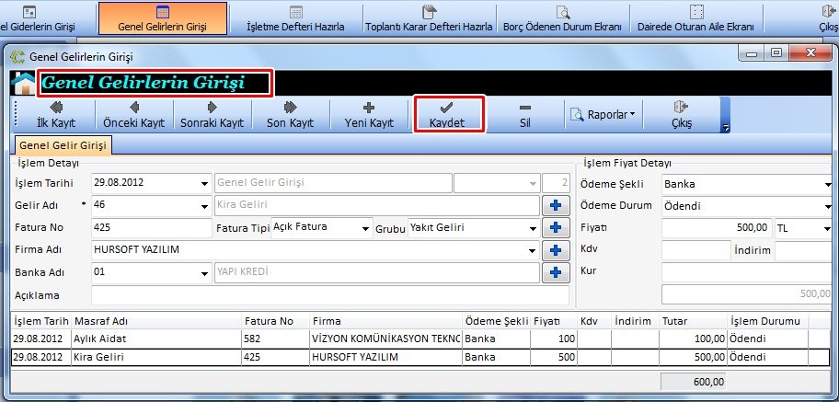Image resolution: width=839 pixels, height=402 pixels.
Task: Expand the TL currency dropdown
Action: (827, 227)
